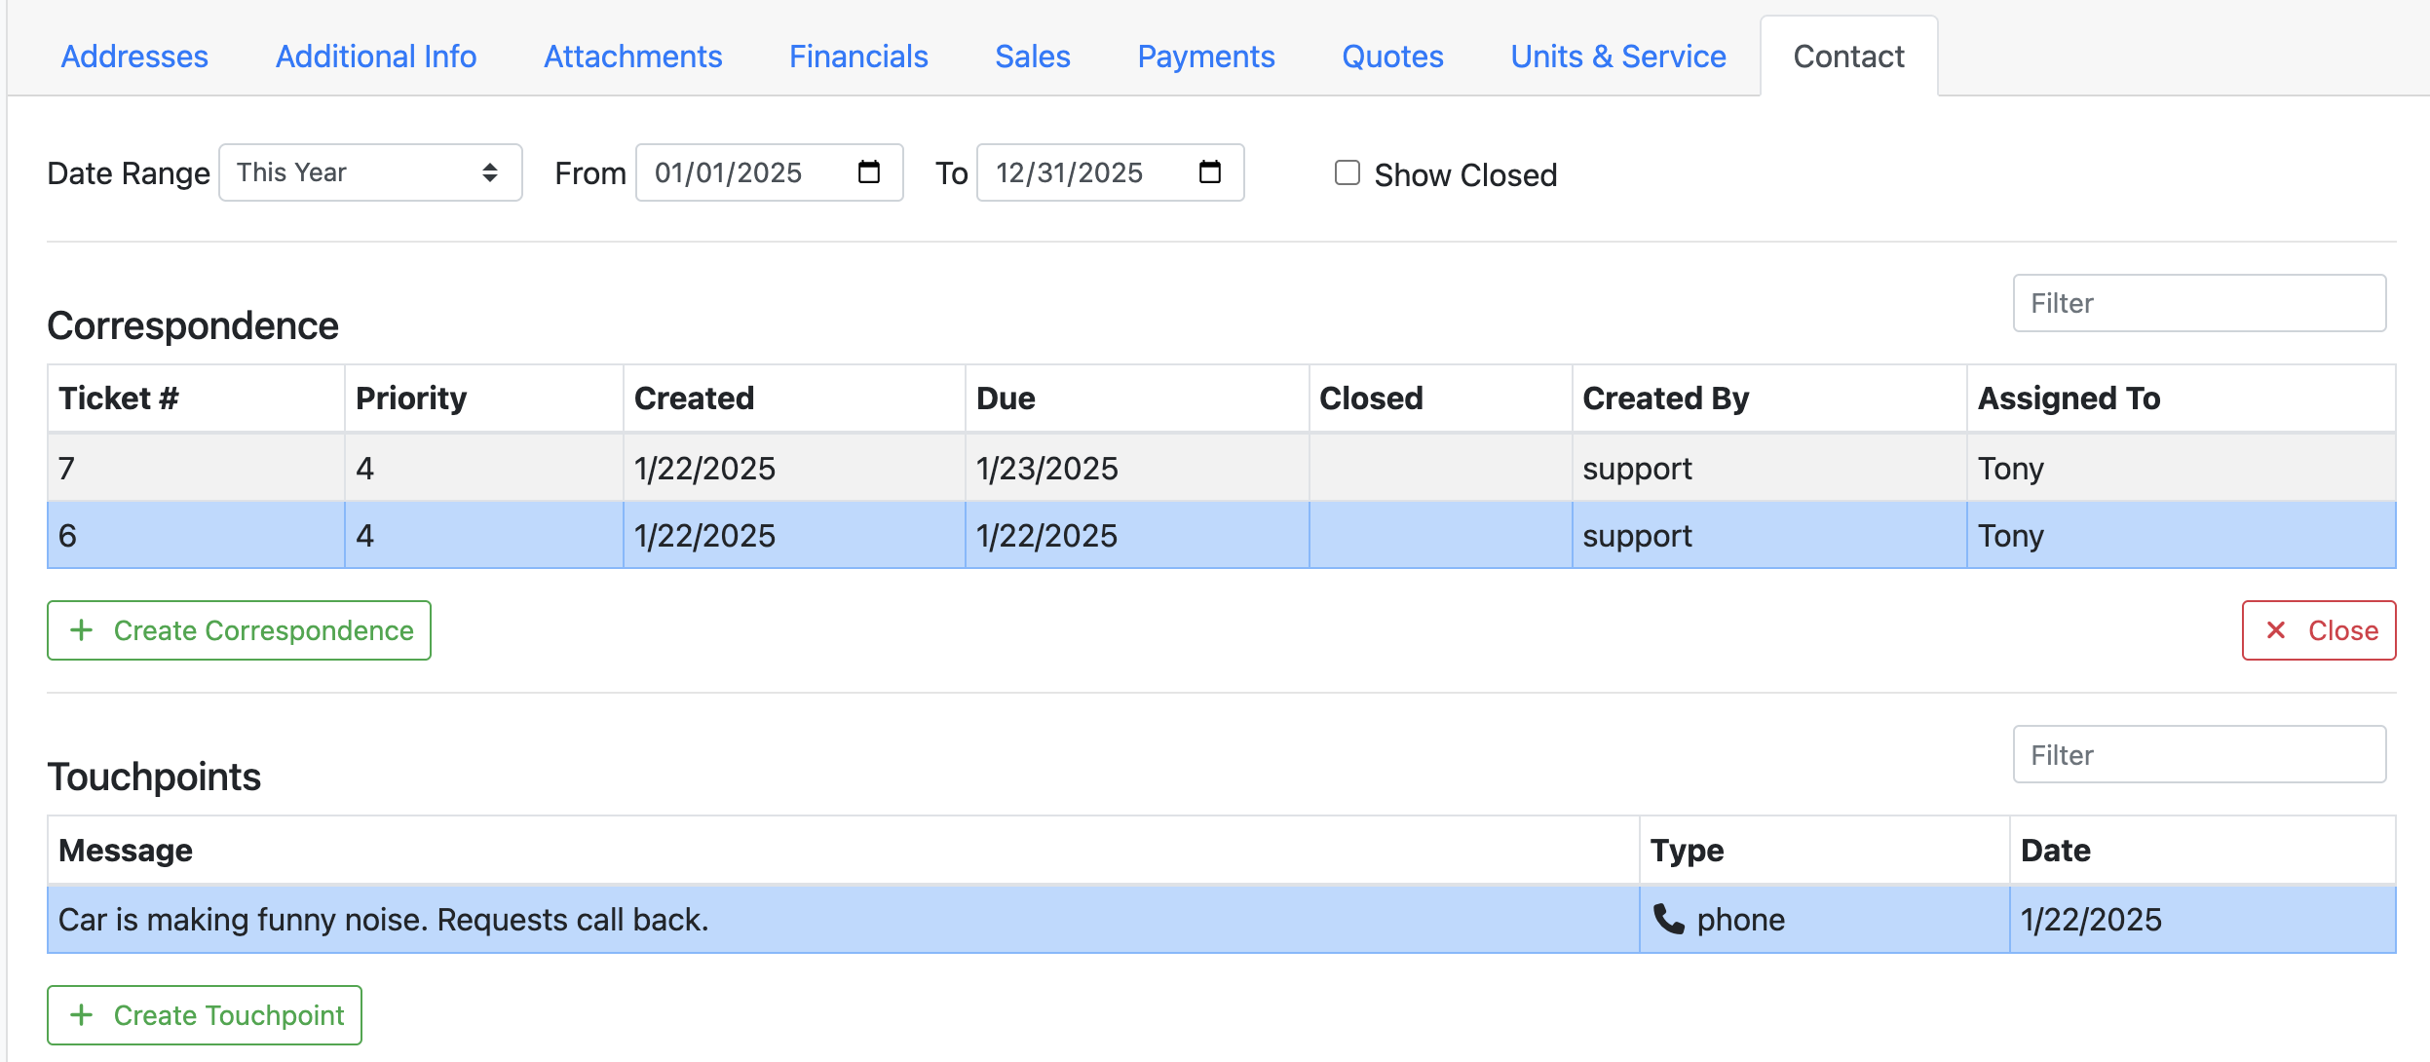Open the calendar picker in the To date field
Screen dimensions: 2430x1062
click(1211, 172)
